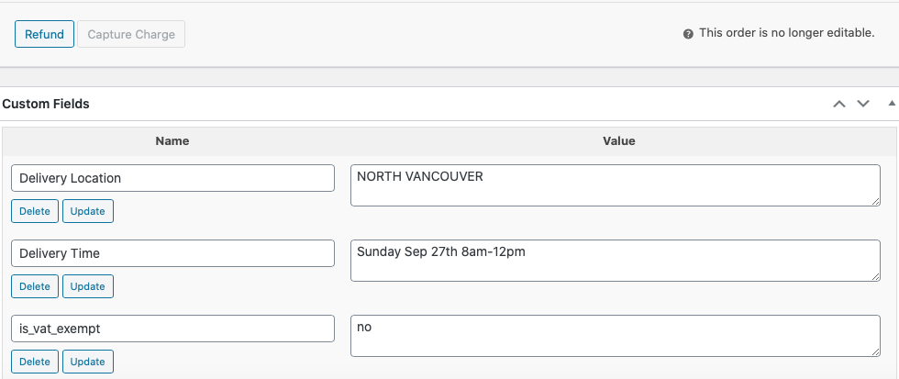
Task: Update the Delivery Location custom field
Action: point(88,211)
